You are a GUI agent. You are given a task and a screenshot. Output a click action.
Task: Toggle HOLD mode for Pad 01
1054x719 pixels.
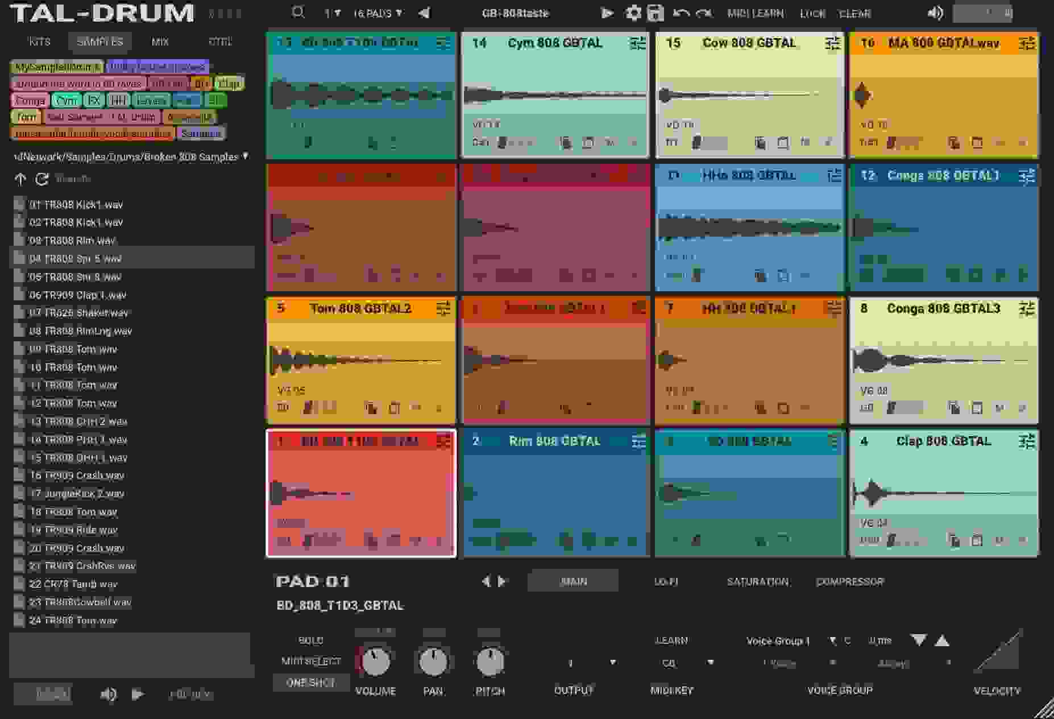[x=311, y=640]
